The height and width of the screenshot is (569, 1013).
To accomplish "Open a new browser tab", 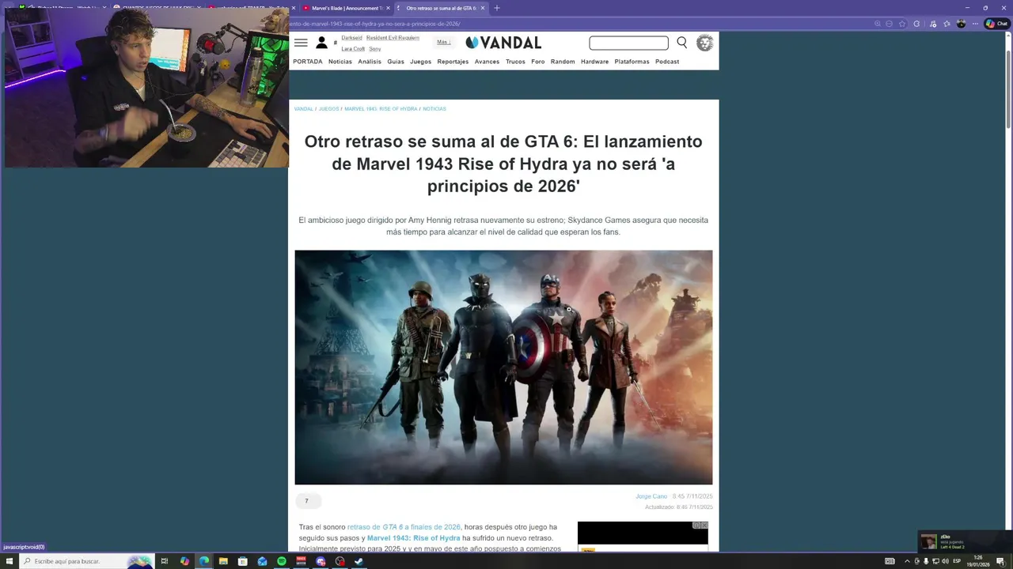I will [497, 8].
